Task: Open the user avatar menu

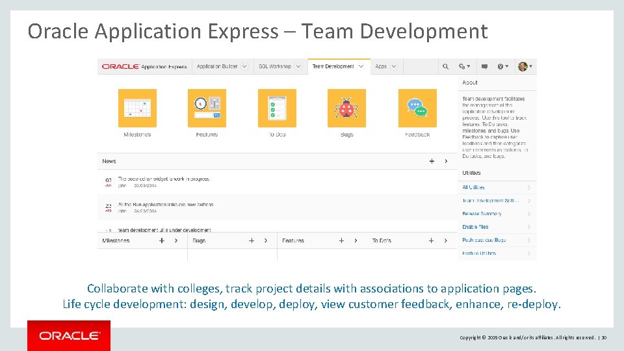Action: pos(525,66)
